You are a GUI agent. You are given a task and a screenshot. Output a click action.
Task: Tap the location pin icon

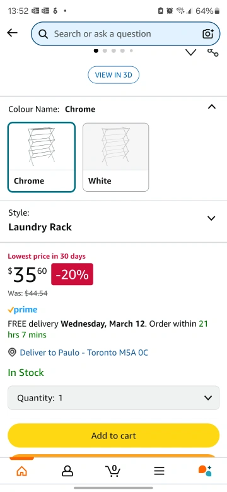pyautogui.click(x=12, y=353)
